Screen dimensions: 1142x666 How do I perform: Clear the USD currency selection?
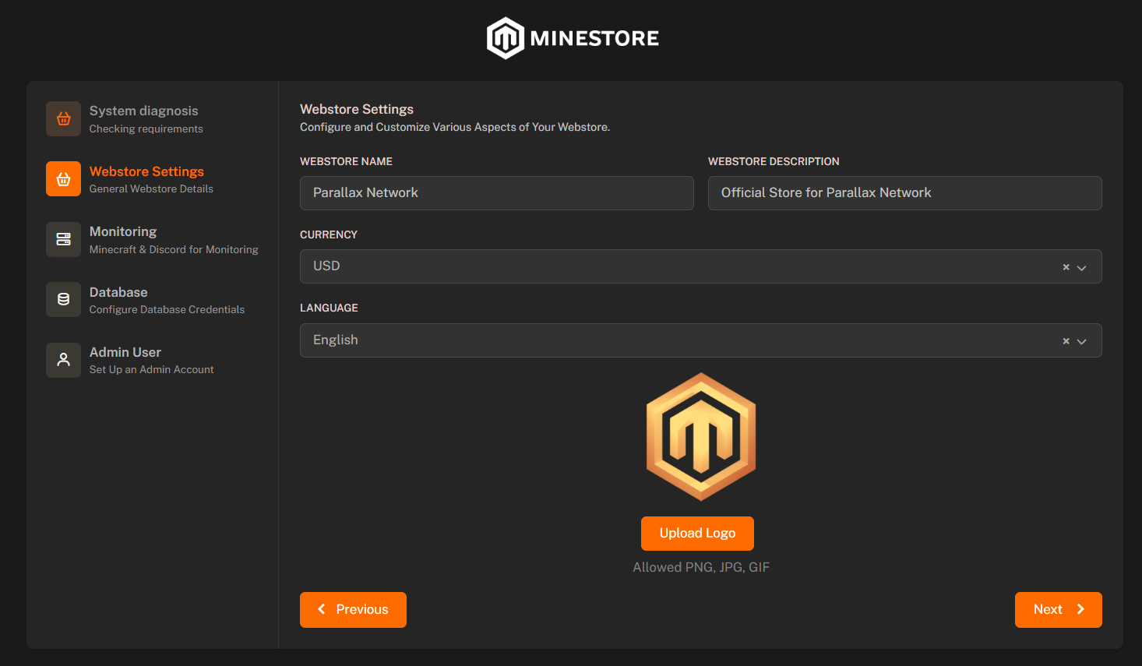[x=1065, y=266]
